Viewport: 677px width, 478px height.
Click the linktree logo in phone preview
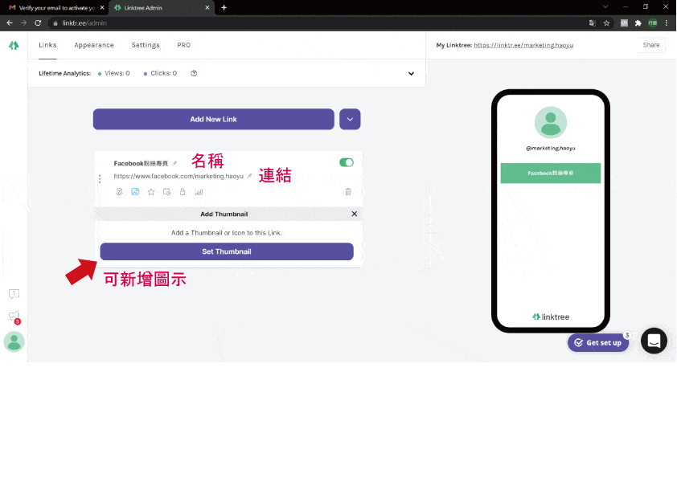tap(551, 317)
